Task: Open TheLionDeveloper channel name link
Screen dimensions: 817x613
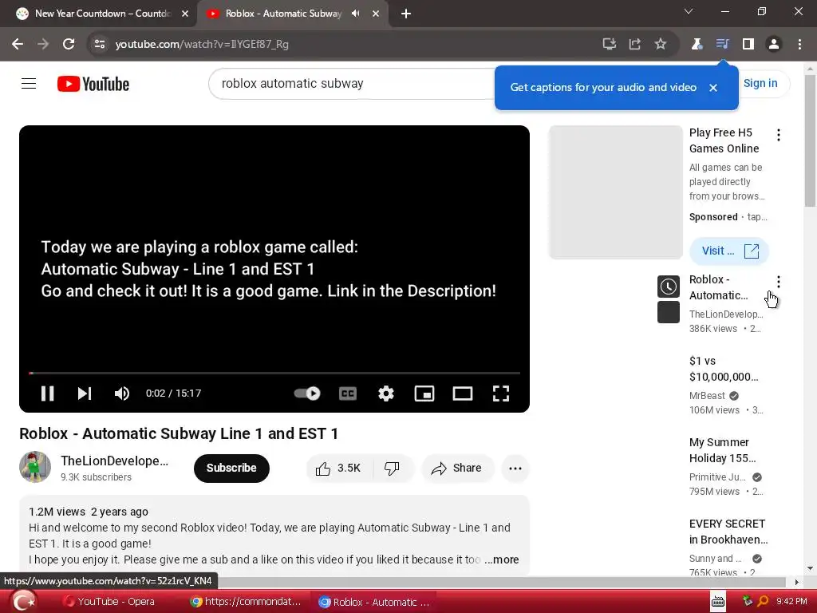Action: 114,461
